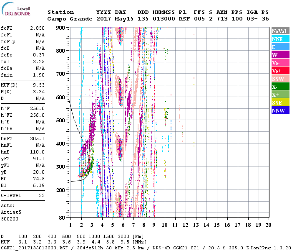Screen dimensions: 292x251
Task: Click the SSE yellow legend entry
Action: tap(279, 102)
